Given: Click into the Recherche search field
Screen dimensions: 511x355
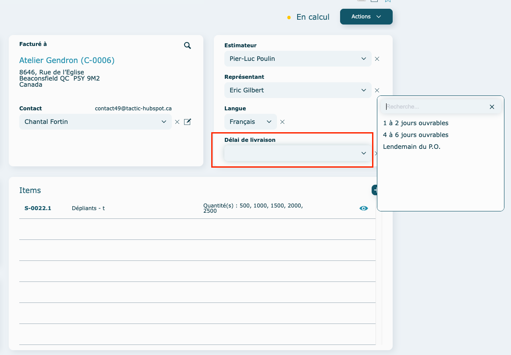Looking at the screenshot, I should click(x=434, y=107).
